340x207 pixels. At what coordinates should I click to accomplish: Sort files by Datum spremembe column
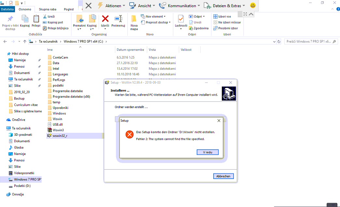pyautogui.click(x=130, y=50)
